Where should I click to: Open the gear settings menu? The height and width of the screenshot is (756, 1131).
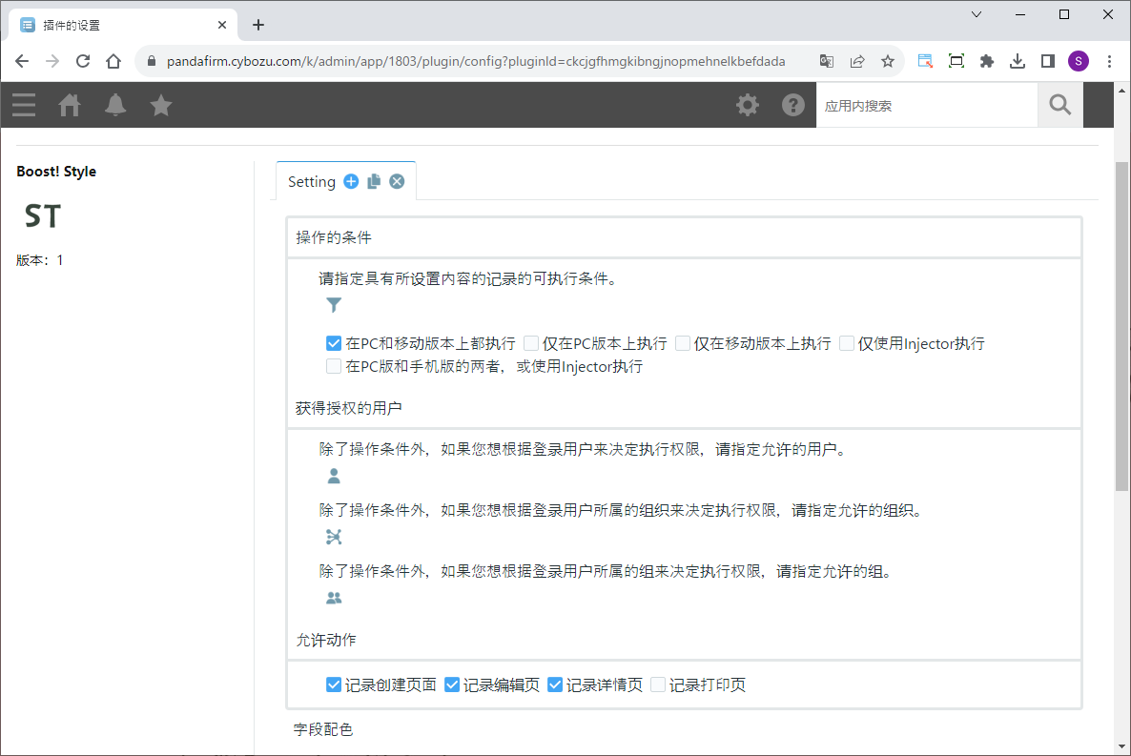(748, 105)
